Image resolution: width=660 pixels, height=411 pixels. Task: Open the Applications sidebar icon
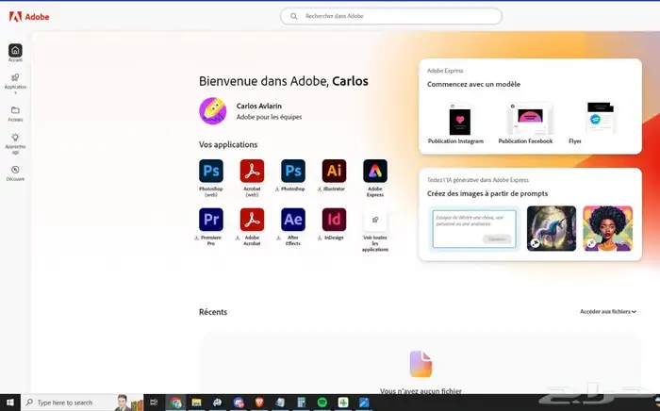(x=15, y=77)
